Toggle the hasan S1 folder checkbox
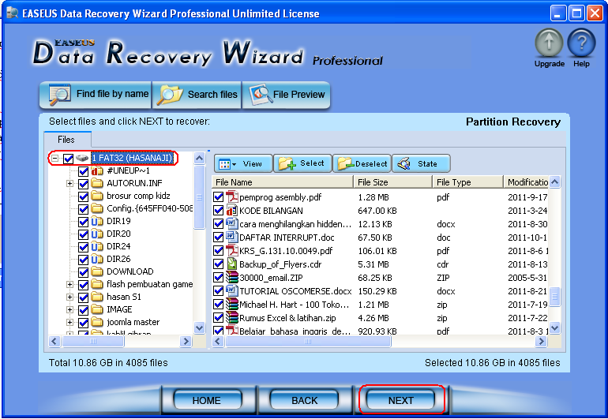The height and width of the screenshot is (419, 608). [83, 297]
